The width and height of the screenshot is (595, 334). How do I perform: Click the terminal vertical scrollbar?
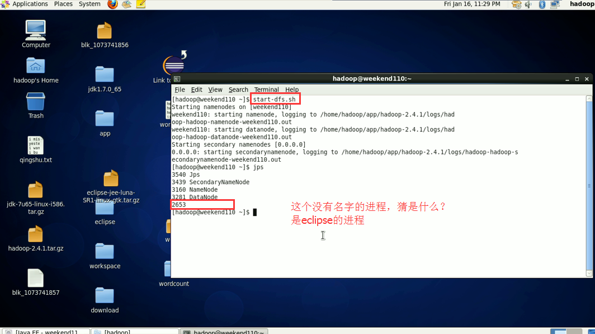(x=589, y=186)
